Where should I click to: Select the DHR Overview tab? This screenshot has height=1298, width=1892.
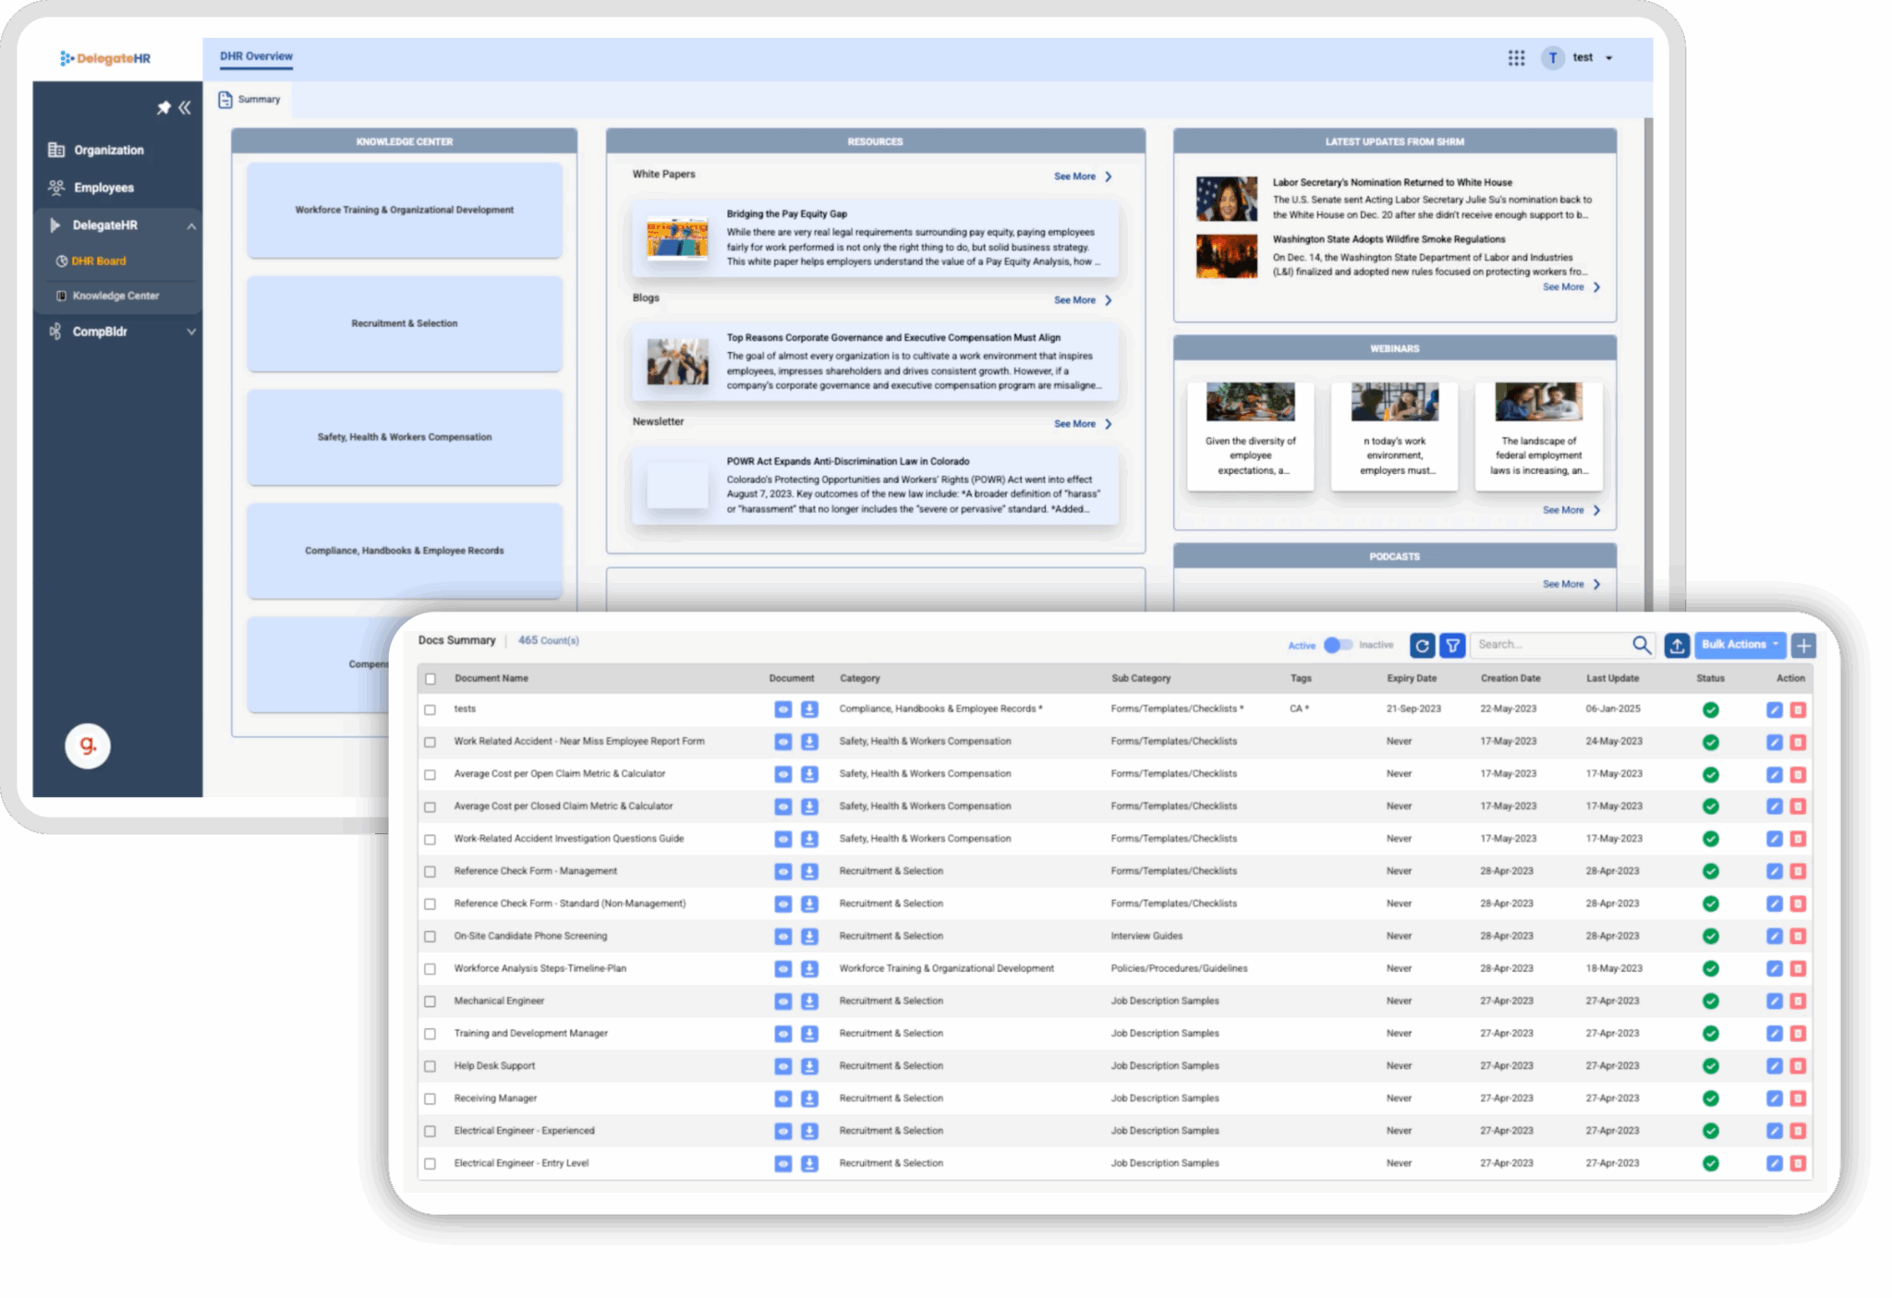pyautogui.click(x=256, y=56)
